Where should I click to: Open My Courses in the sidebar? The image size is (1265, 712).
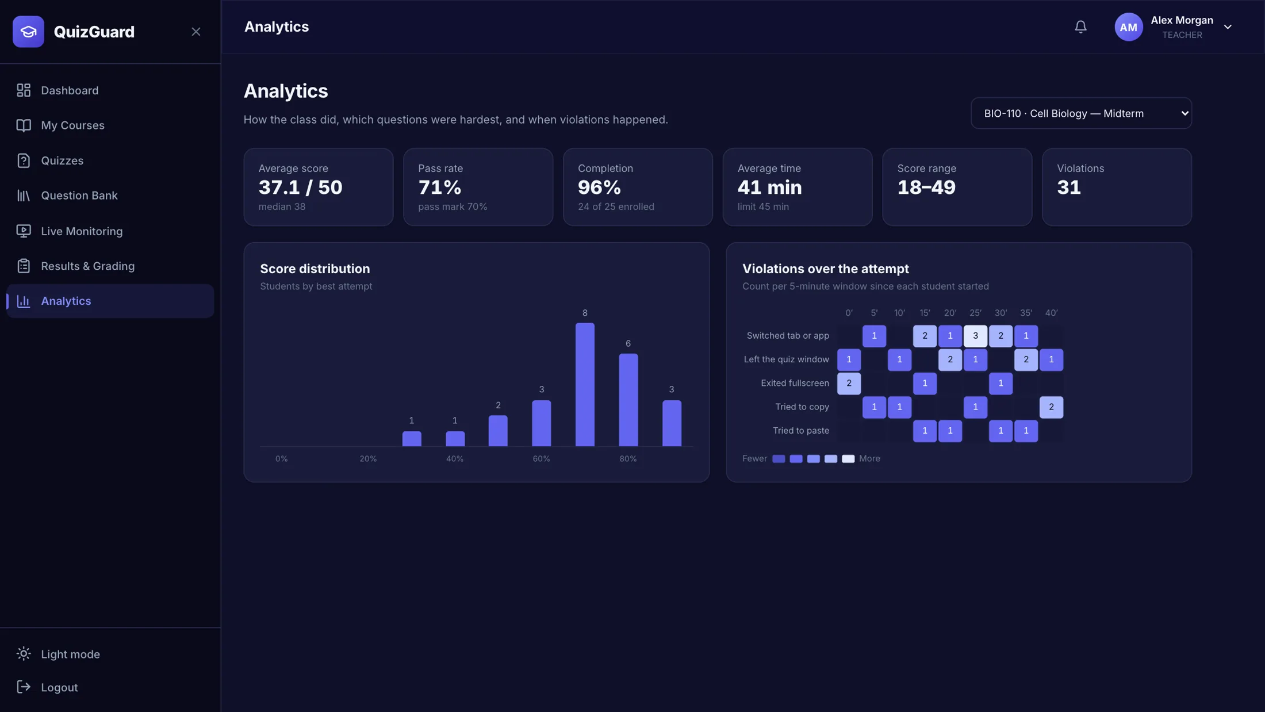pyautogui.click(x=110, y=125)
